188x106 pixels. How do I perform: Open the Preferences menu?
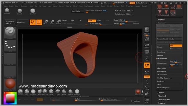pyautogui.click(x=88, y=6)
